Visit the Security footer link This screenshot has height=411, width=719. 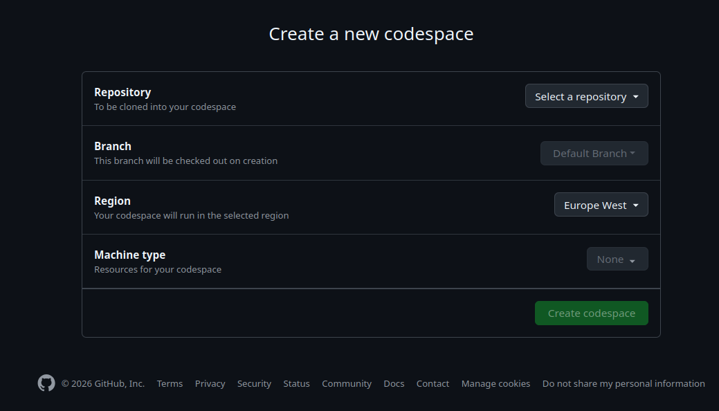tap(254, 384)
